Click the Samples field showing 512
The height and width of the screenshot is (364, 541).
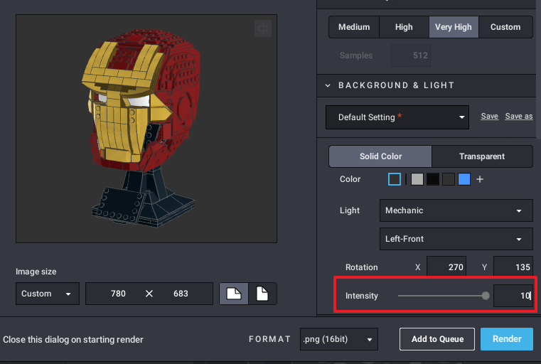coord(411,55)
